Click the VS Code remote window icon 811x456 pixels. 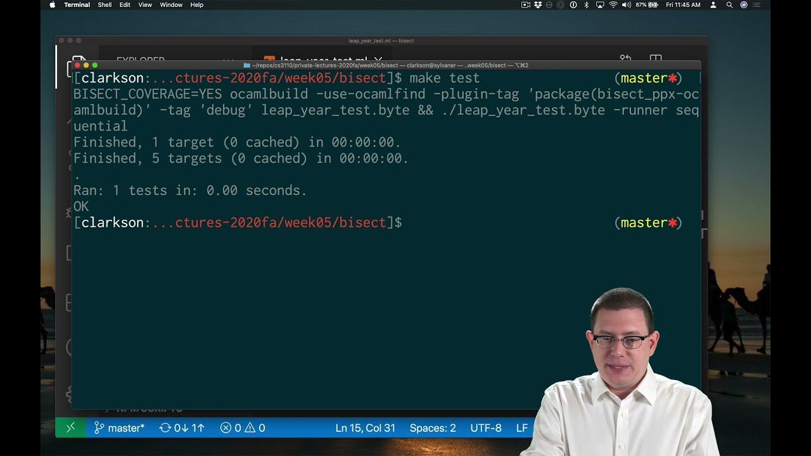click(x=70, y=427)
